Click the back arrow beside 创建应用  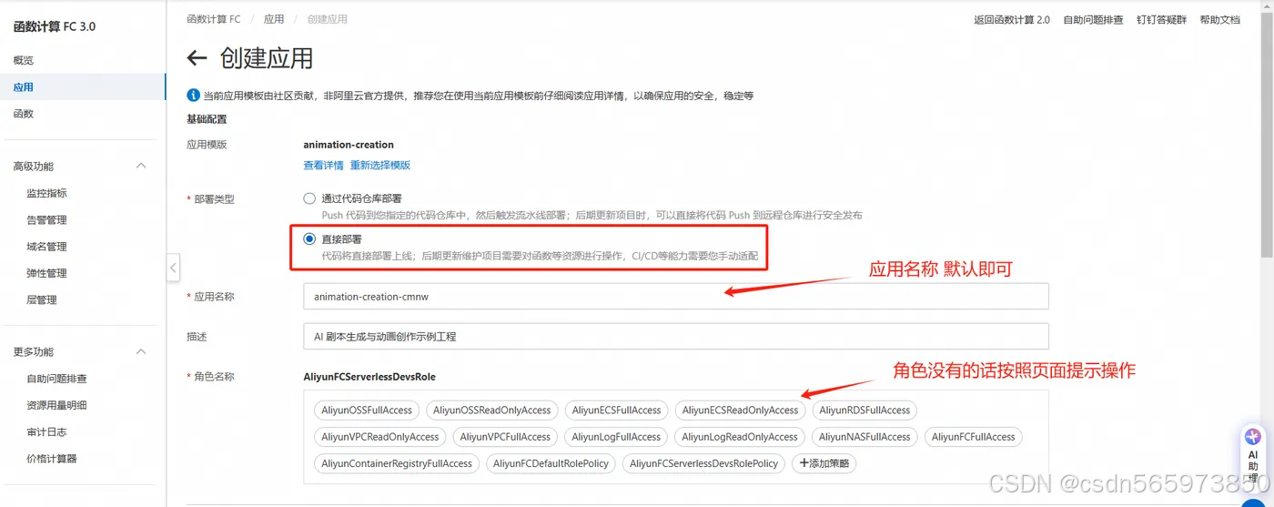click(197, 58)
